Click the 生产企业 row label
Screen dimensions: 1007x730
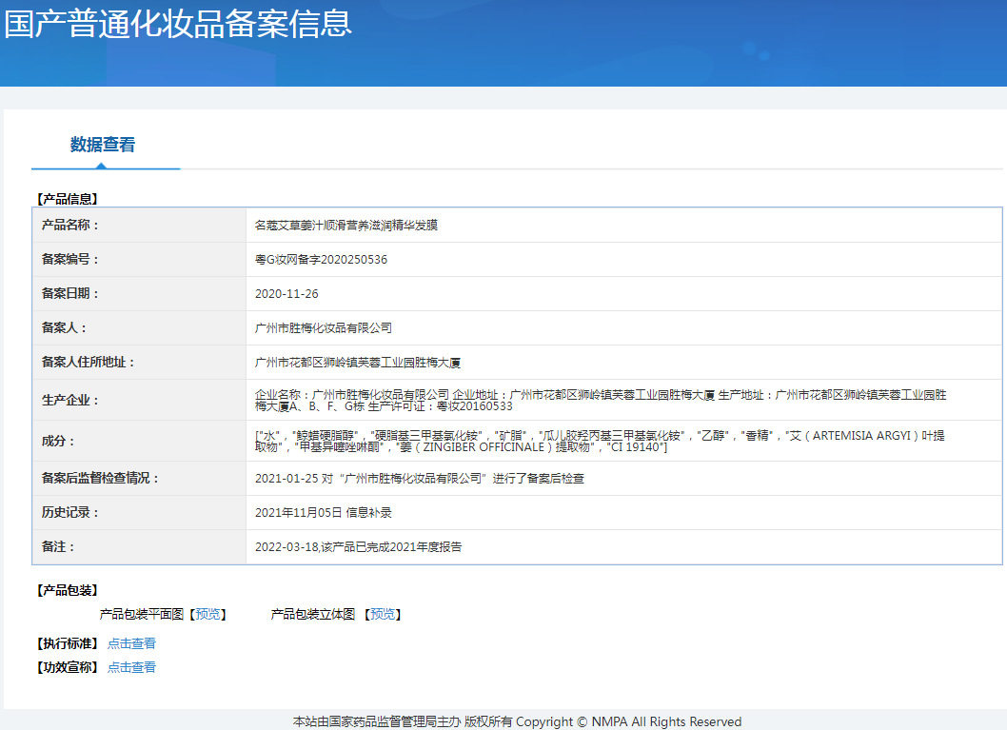click(x=70, y=400)
